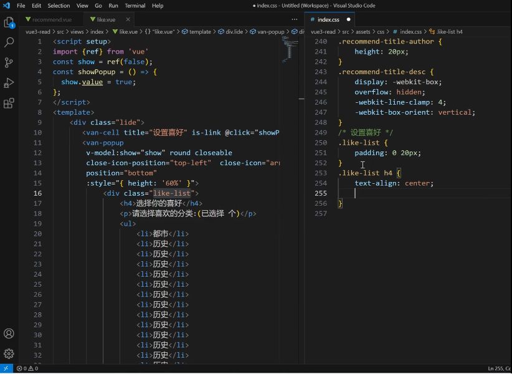512x374 pixels.
Task: Open the editor More Actions ellipsis
Action: point(294,19)
